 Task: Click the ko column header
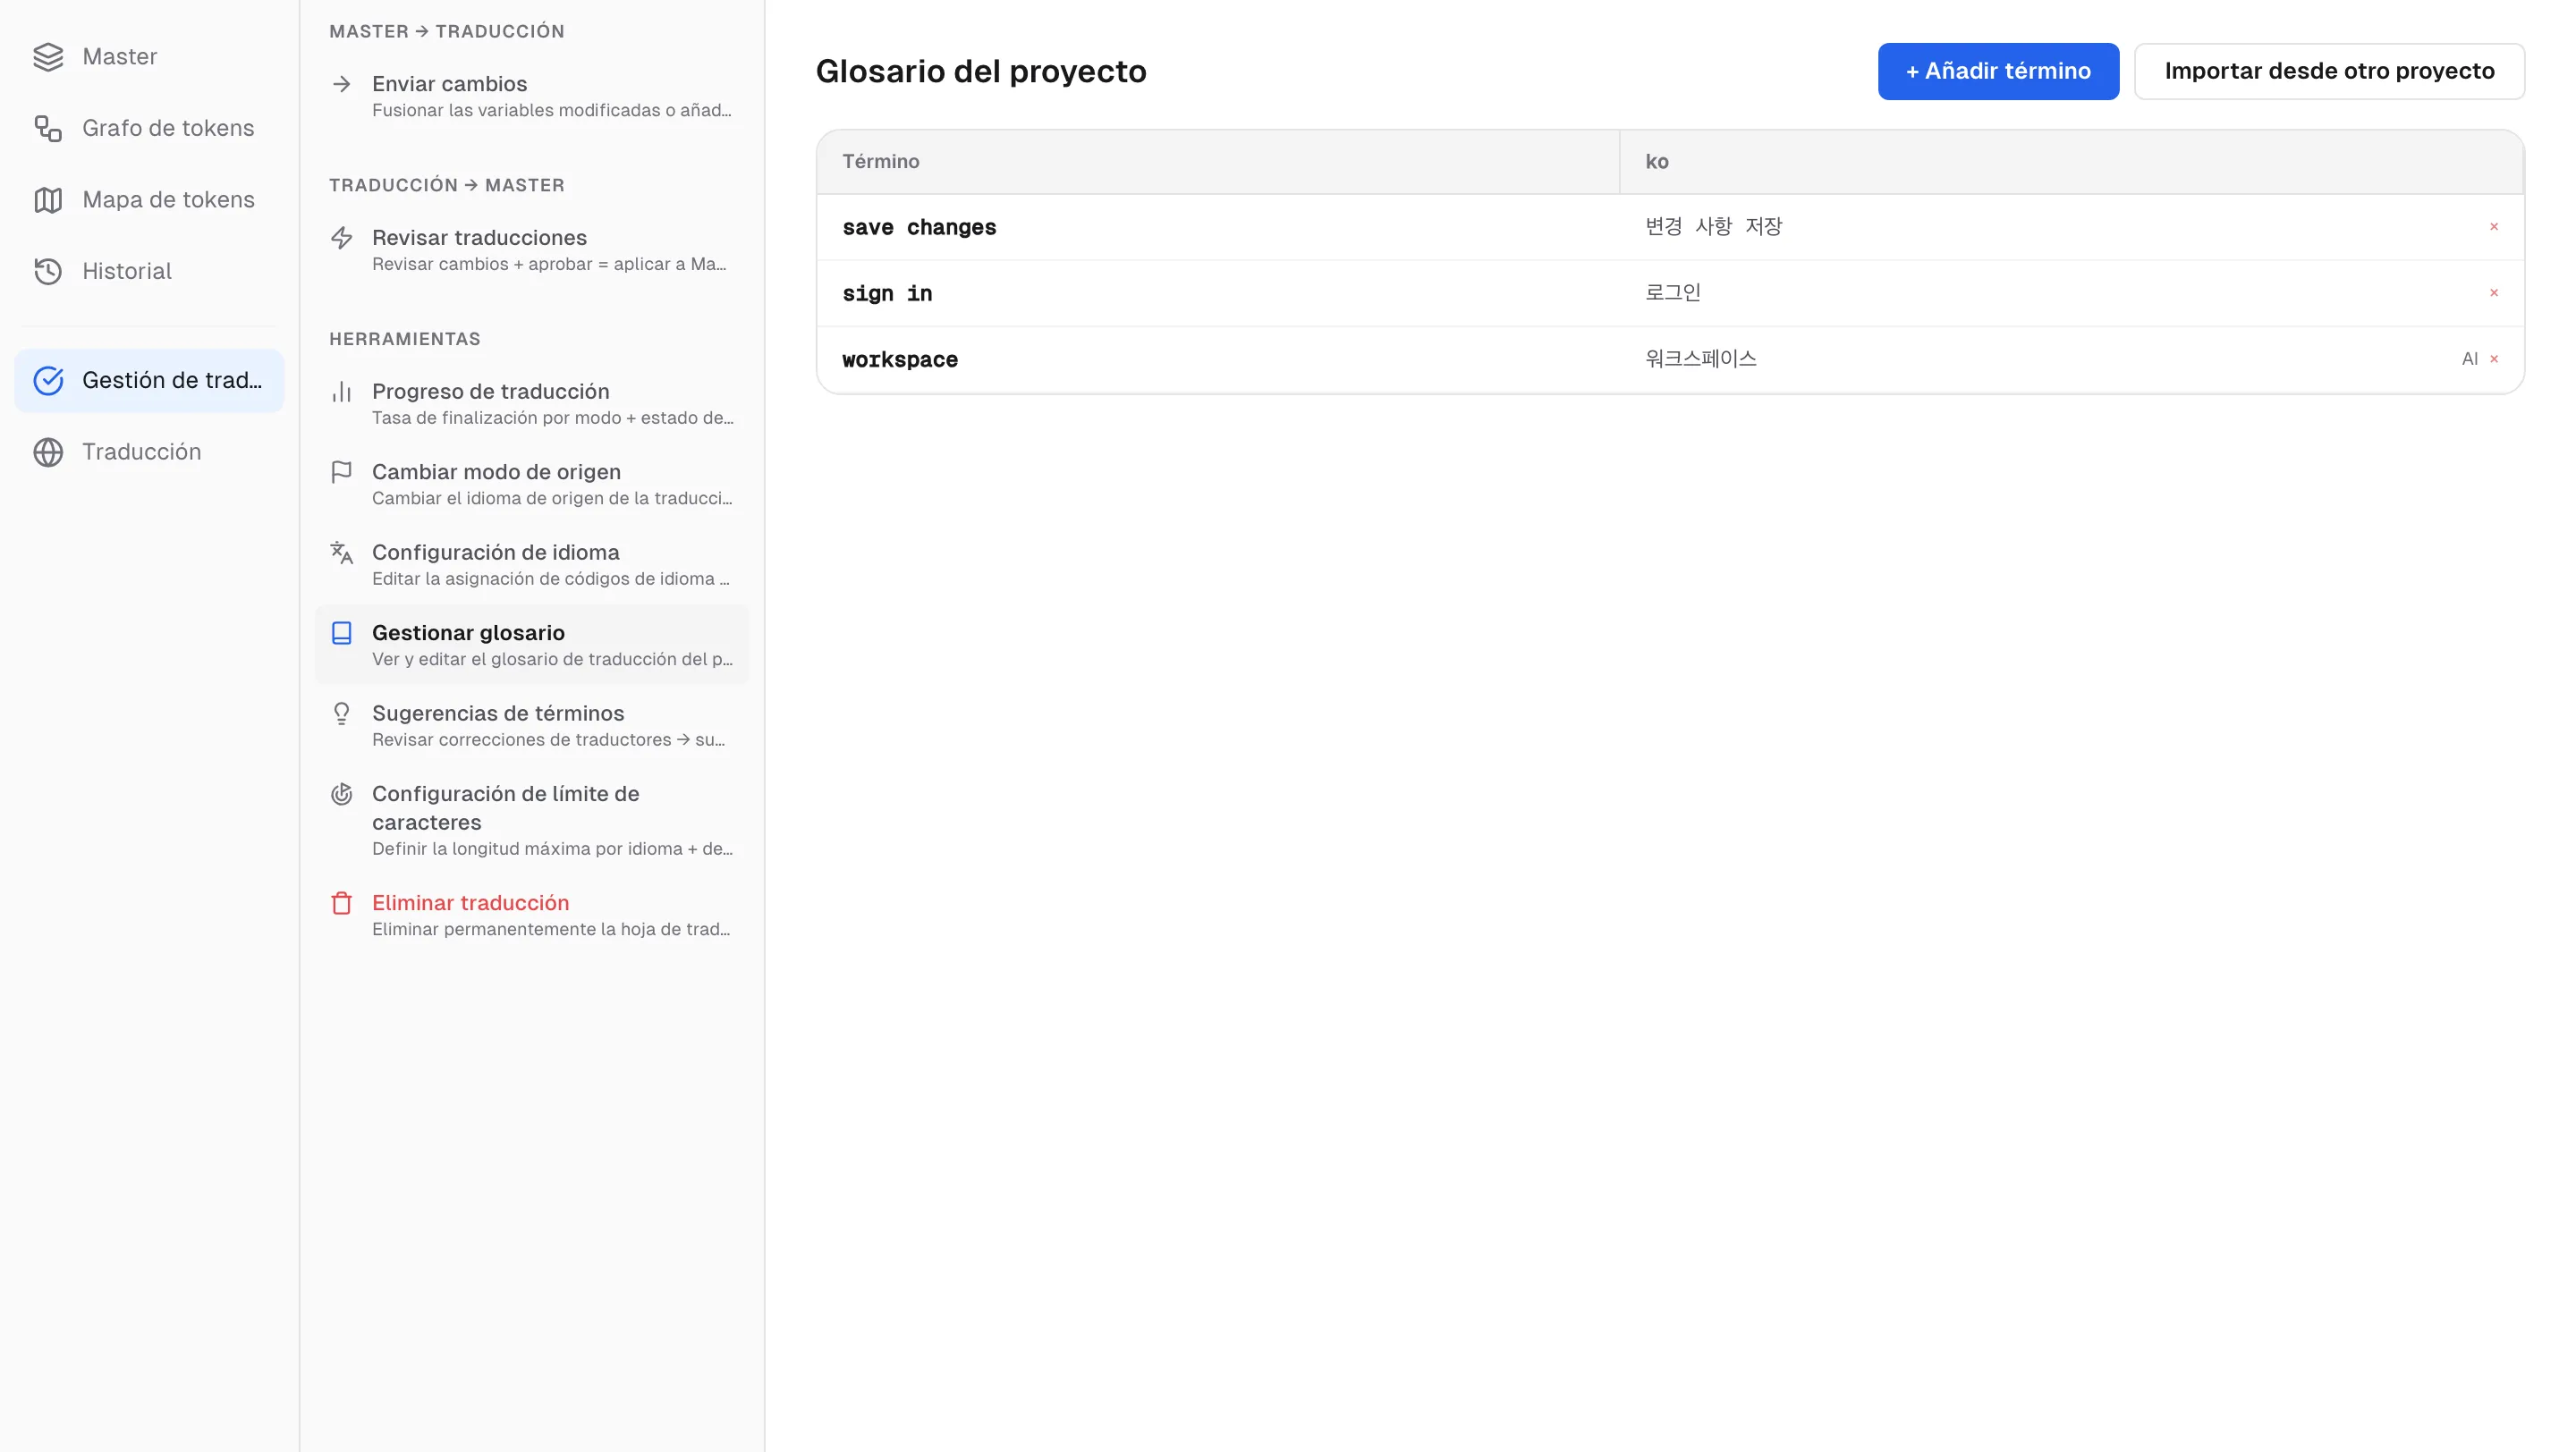pyautogui.click(x=2071, y=162)
